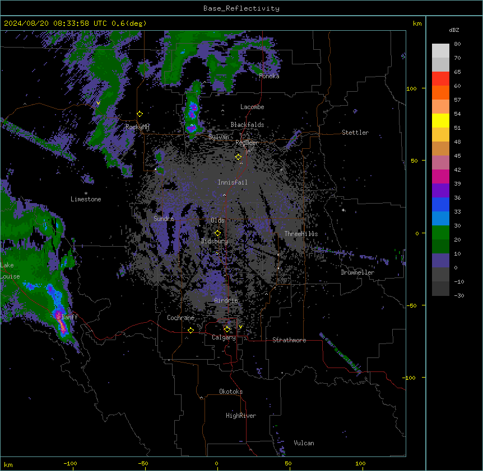Click the Base_Reflectivity title

coord(241,8)
